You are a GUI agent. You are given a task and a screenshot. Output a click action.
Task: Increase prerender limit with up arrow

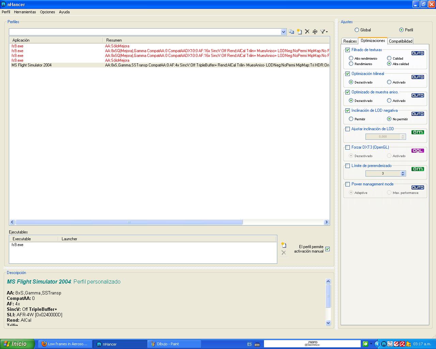(403, 172)
